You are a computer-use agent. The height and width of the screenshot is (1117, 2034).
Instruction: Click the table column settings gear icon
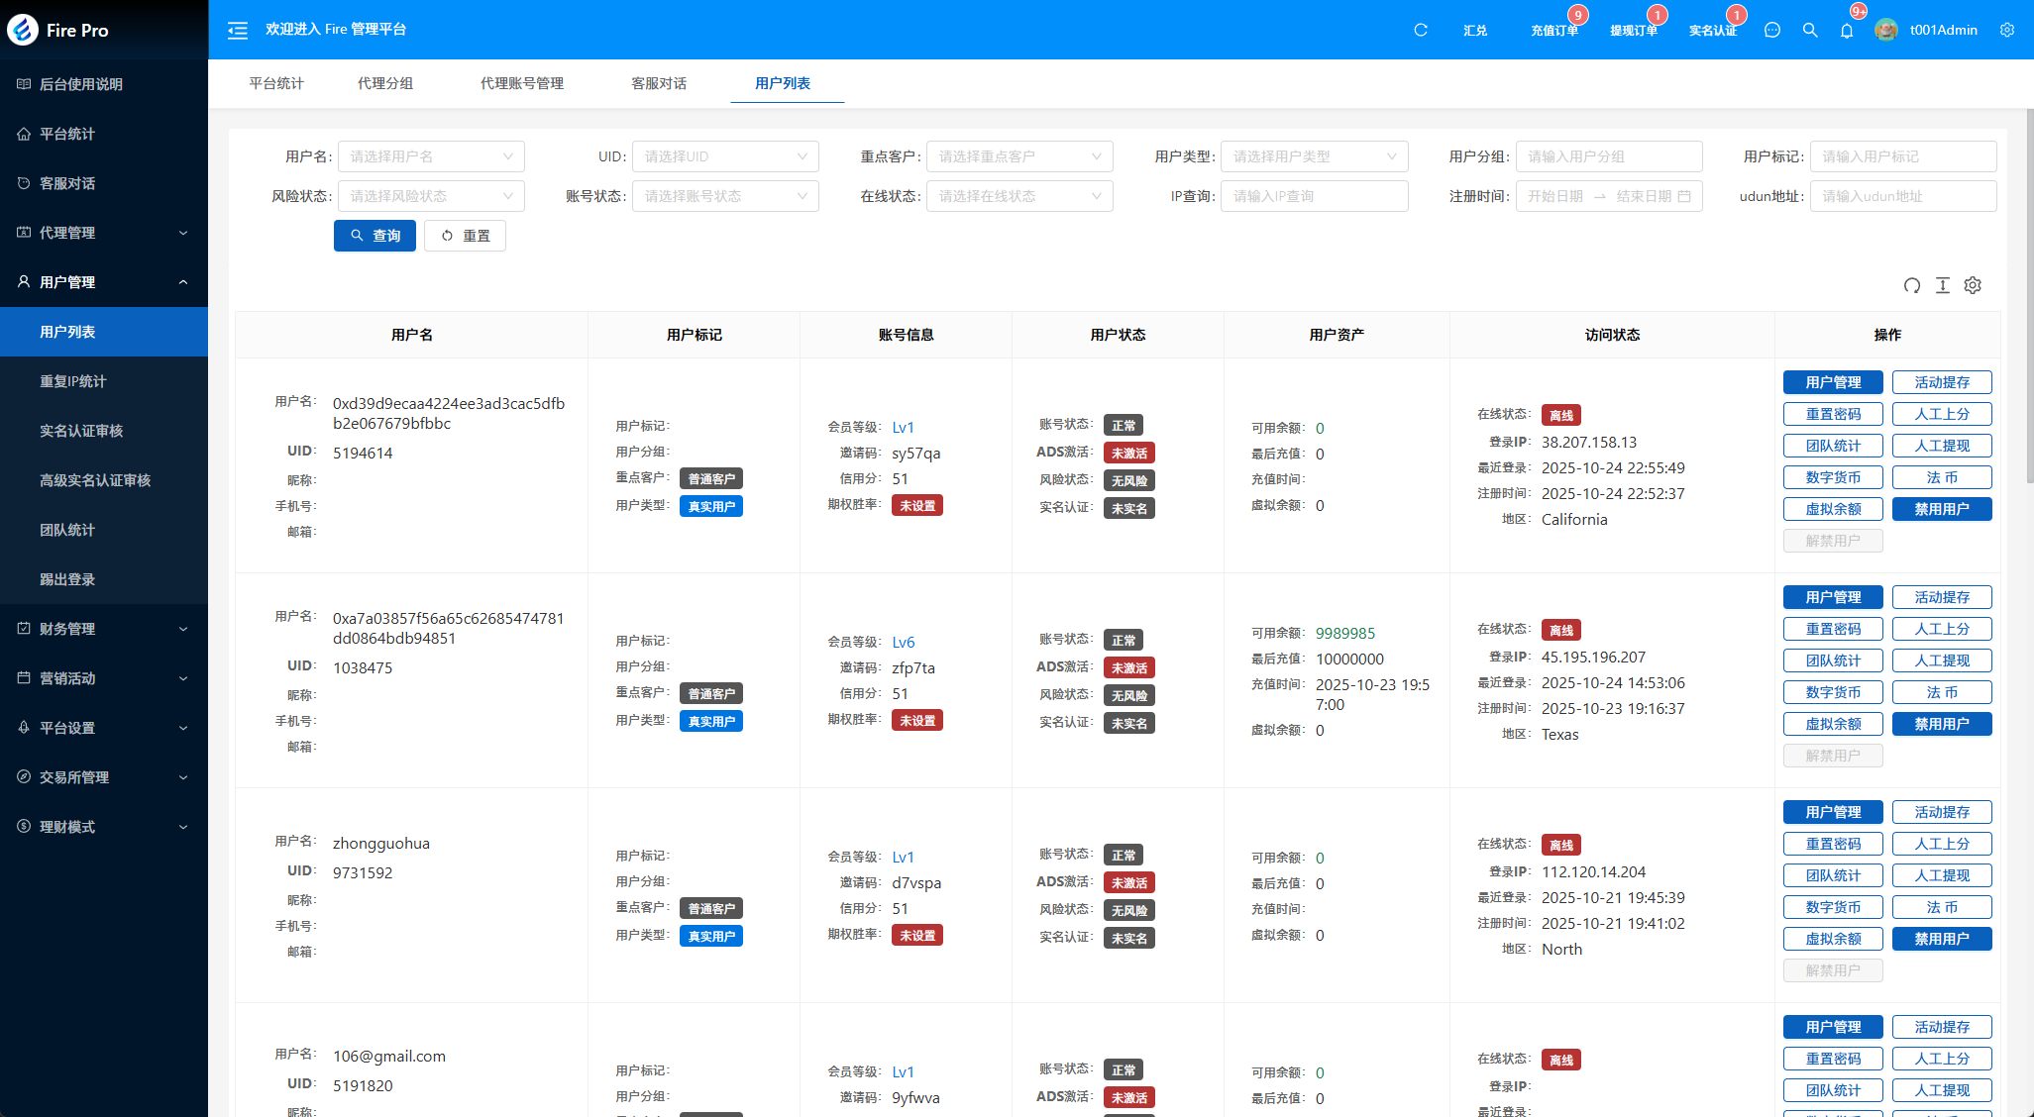coord(1973,285)
